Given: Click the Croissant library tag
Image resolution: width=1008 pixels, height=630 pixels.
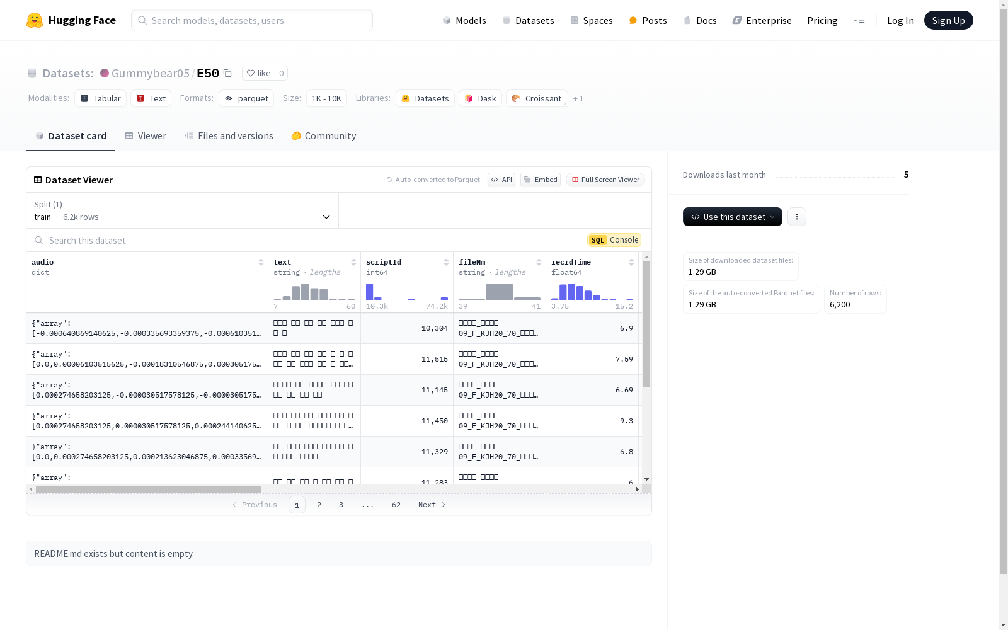Looking at the screenshot, I should tap(537, 98).
